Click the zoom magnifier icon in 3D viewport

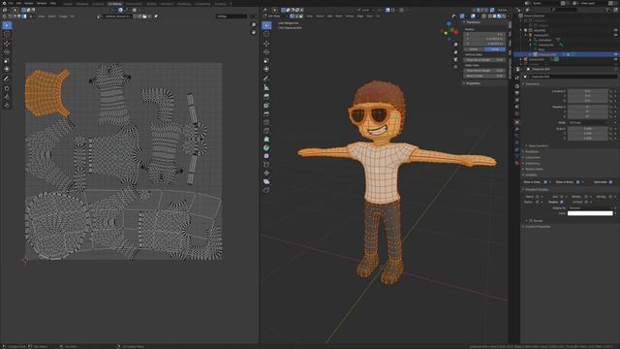(x=455, y=45)
